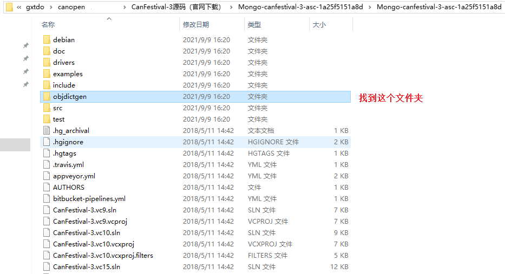Open the debian folder icon

point(47,39)
